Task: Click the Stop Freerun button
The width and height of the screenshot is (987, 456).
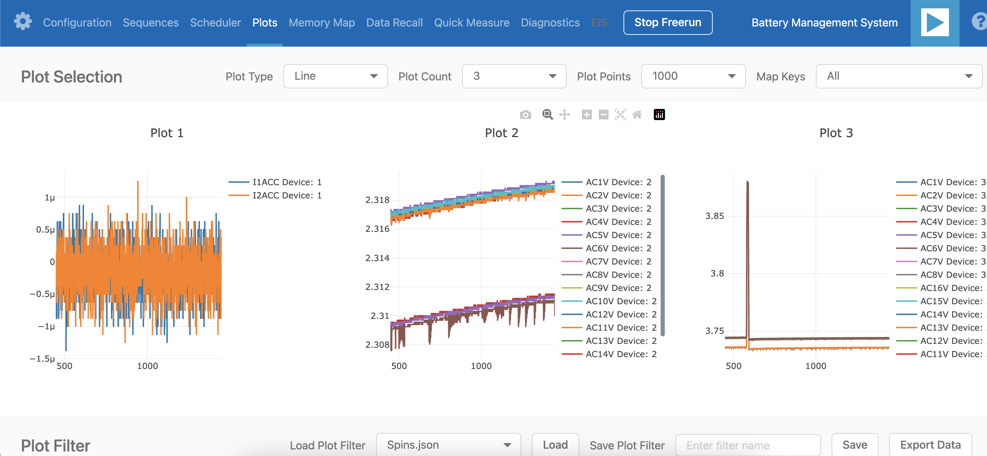Action: click(667, 23)
